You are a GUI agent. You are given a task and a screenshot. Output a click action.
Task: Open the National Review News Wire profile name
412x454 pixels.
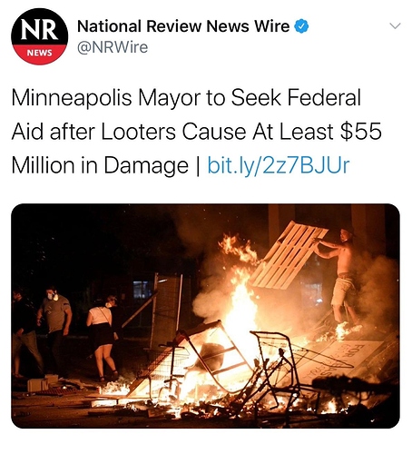[183, 26]
